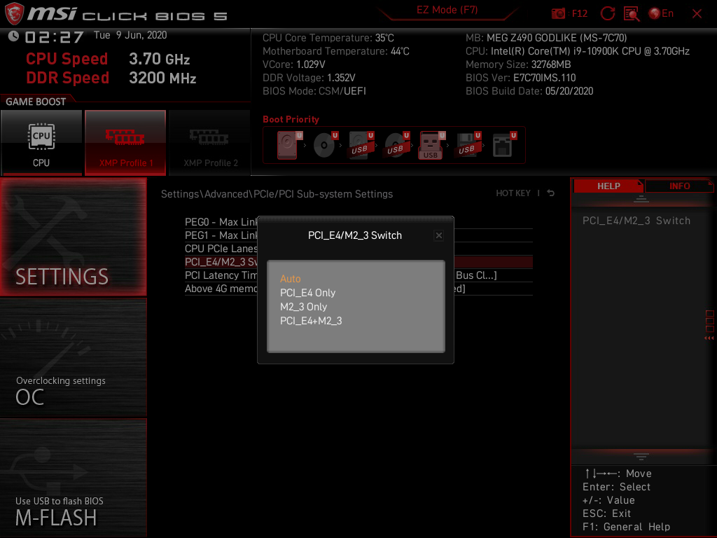The width and height of the screenshot is (717, 538).
Task: Close the PCI_E4/M2_3 Switch popup
Action: coord(439,235)
